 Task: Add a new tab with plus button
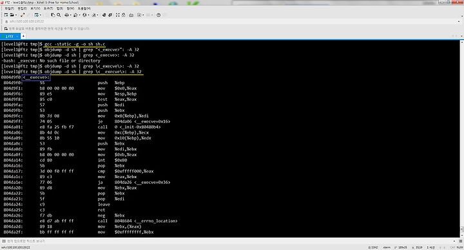[x=23, y=36]
